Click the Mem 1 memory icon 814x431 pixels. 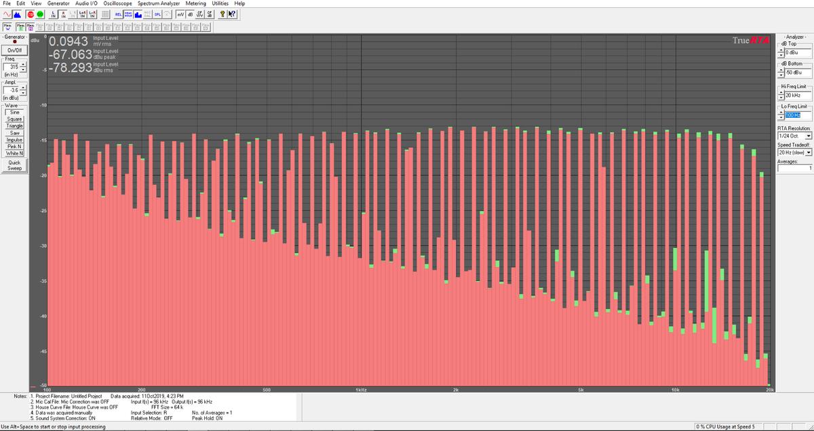pyautogui.click(x=20, y=26)
